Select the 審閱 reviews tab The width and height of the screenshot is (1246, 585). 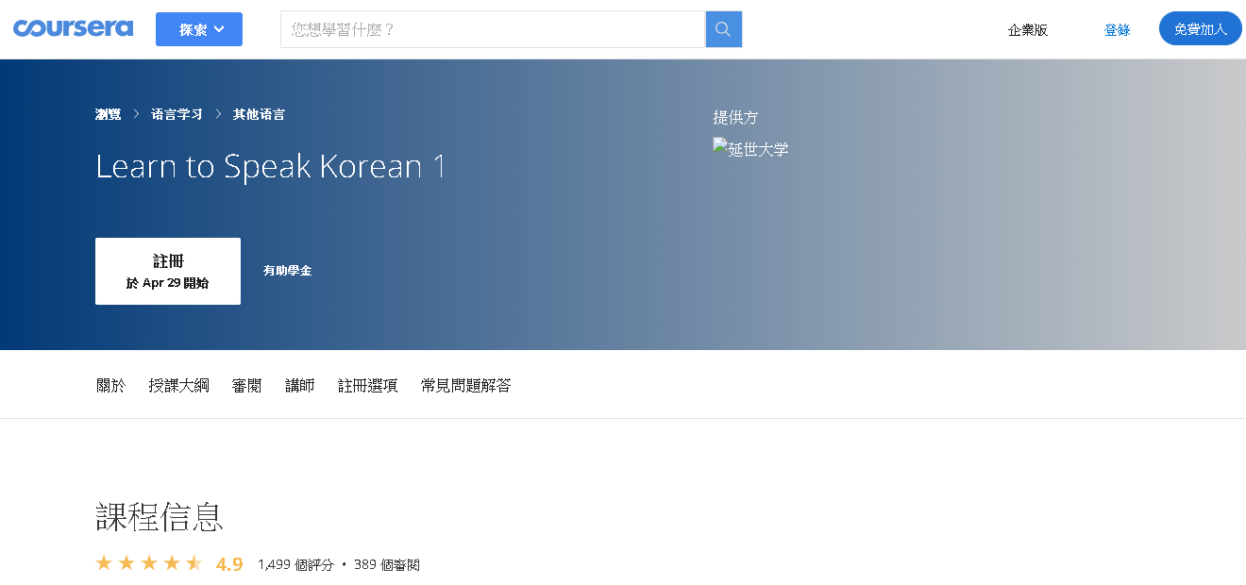(247, 385)
